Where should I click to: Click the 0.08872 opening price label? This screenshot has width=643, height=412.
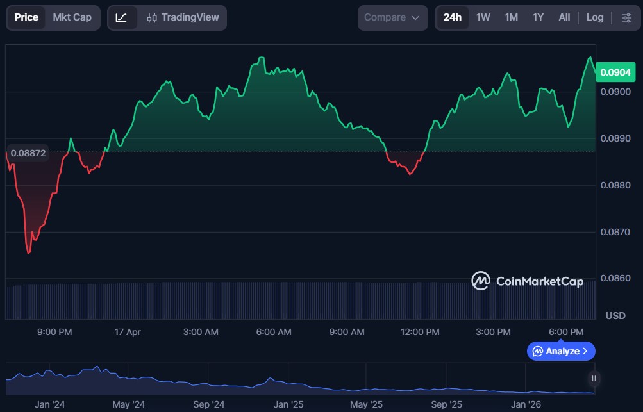pos(28,153)
